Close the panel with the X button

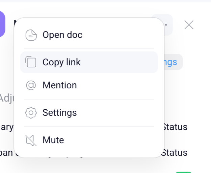189,25
